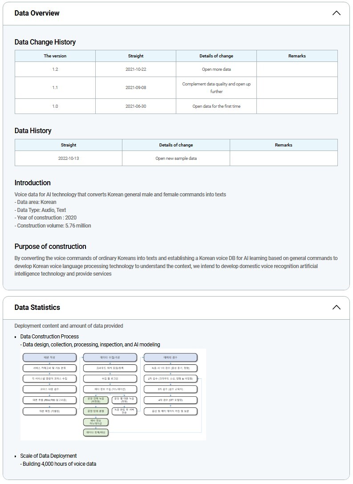Click the Data Statistics panel title
This screenshot has height=484, width=353.
37,307
